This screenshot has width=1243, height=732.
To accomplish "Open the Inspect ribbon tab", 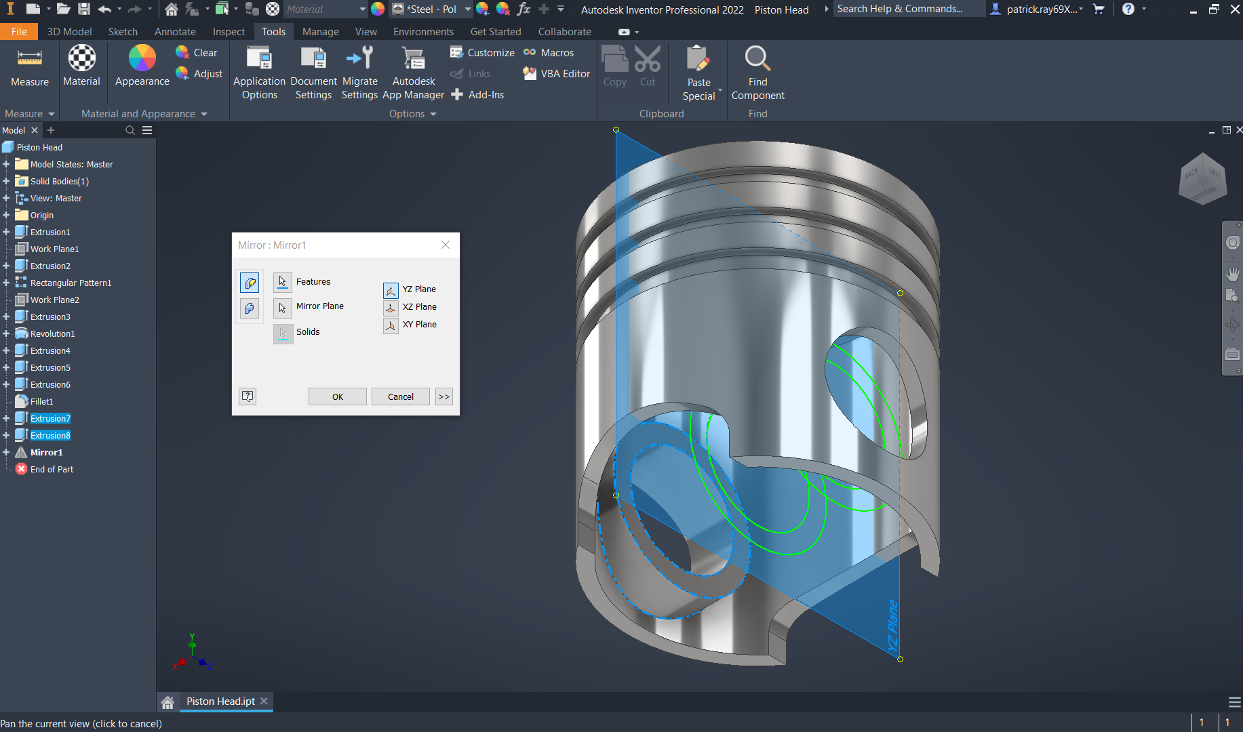I will pos(229,31).
